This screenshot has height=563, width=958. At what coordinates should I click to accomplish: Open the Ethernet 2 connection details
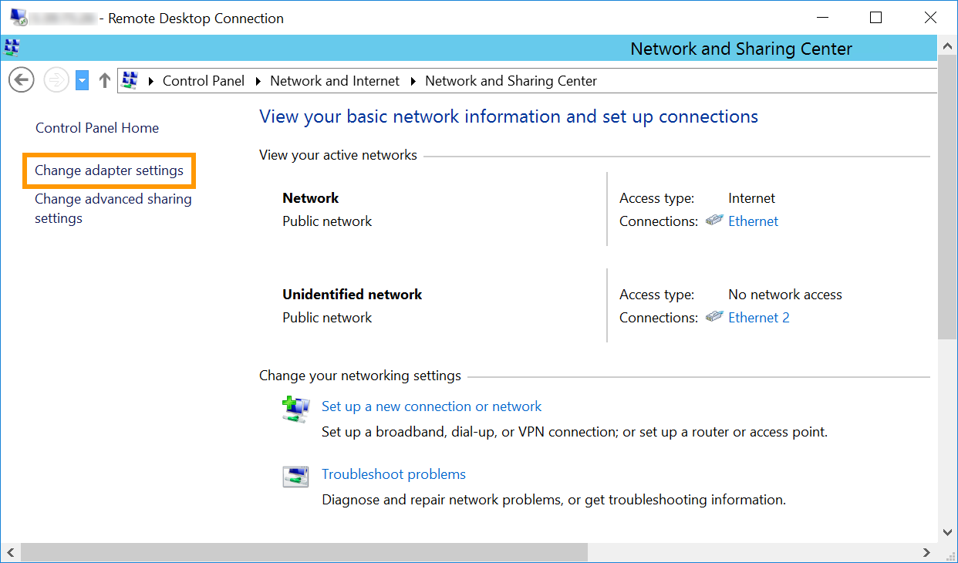[758, 316]
